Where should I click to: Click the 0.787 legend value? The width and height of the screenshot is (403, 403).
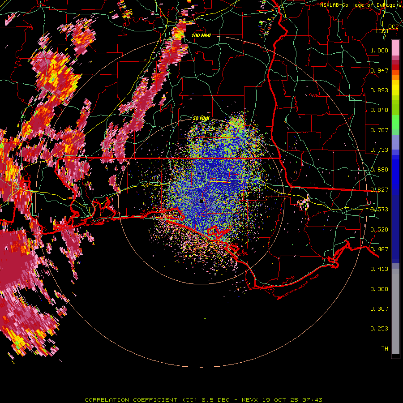[379, 130]
